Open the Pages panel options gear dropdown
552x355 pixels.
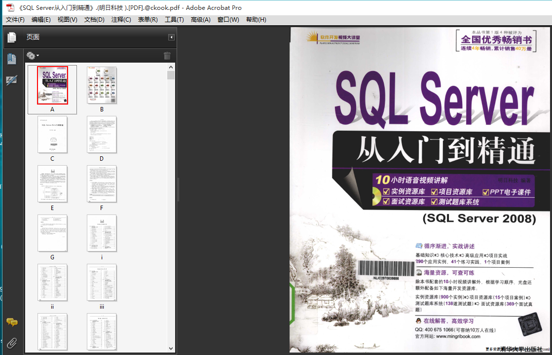pyautogui.click(x=33, y=56)
